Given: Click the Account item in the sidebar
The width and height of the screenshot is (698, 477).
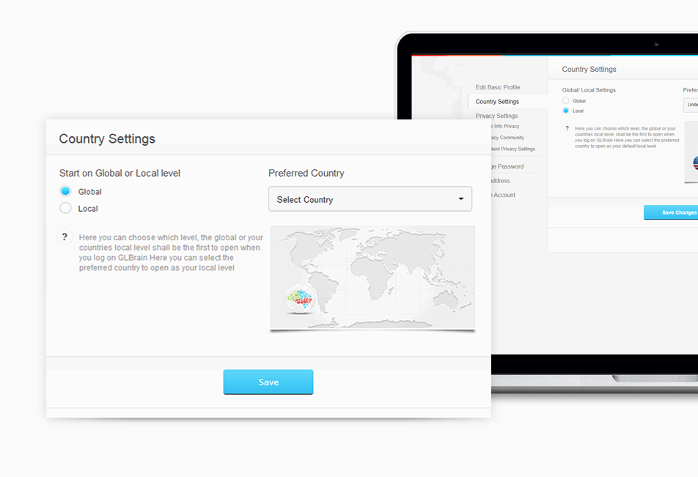Looking at the screenshot, I should point(504,195).
